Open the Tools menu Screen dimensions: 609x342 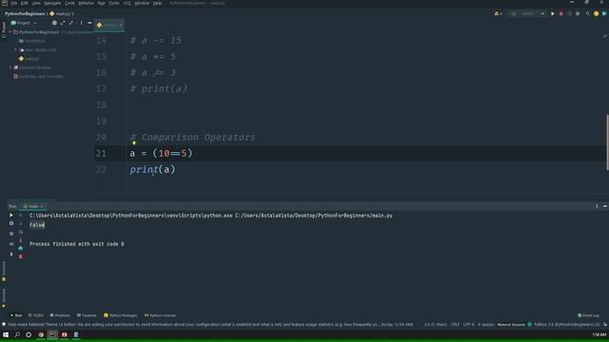click(x=114, y=3)
